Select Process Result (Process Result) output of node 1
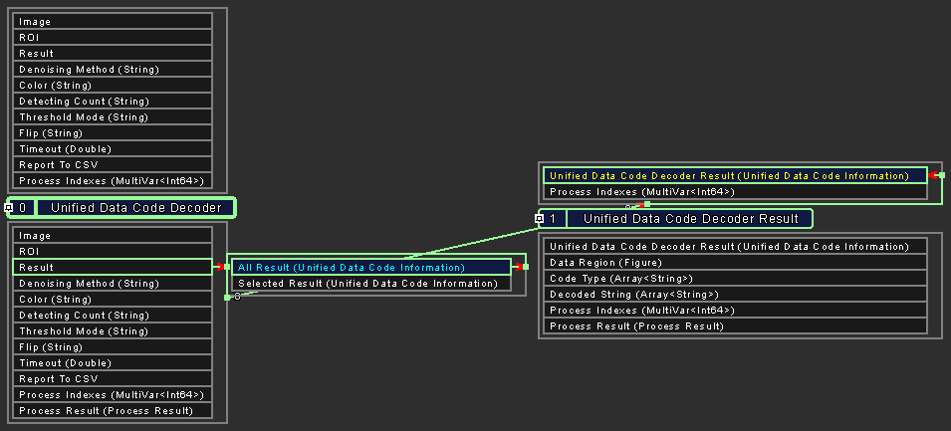 click(735, 326)
